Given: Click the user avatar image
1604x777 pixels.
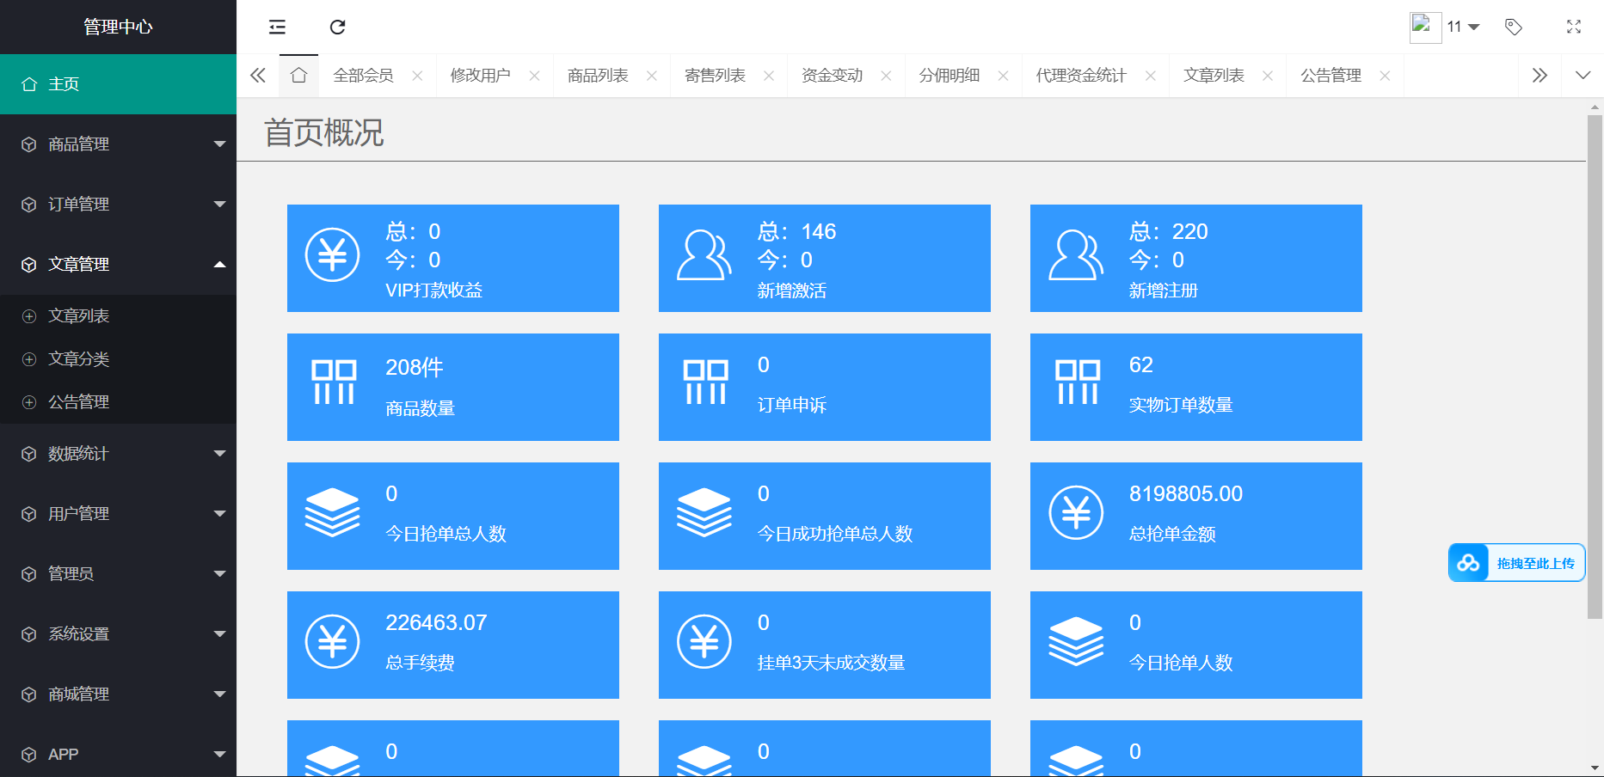Looking at the screenshot, I should point(1425,28).
